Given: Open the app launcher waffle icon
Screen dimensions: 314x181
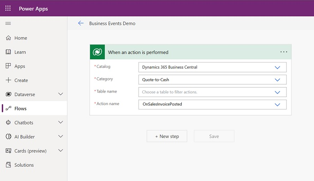Looking at the screenshot, I should click(8, 9).
